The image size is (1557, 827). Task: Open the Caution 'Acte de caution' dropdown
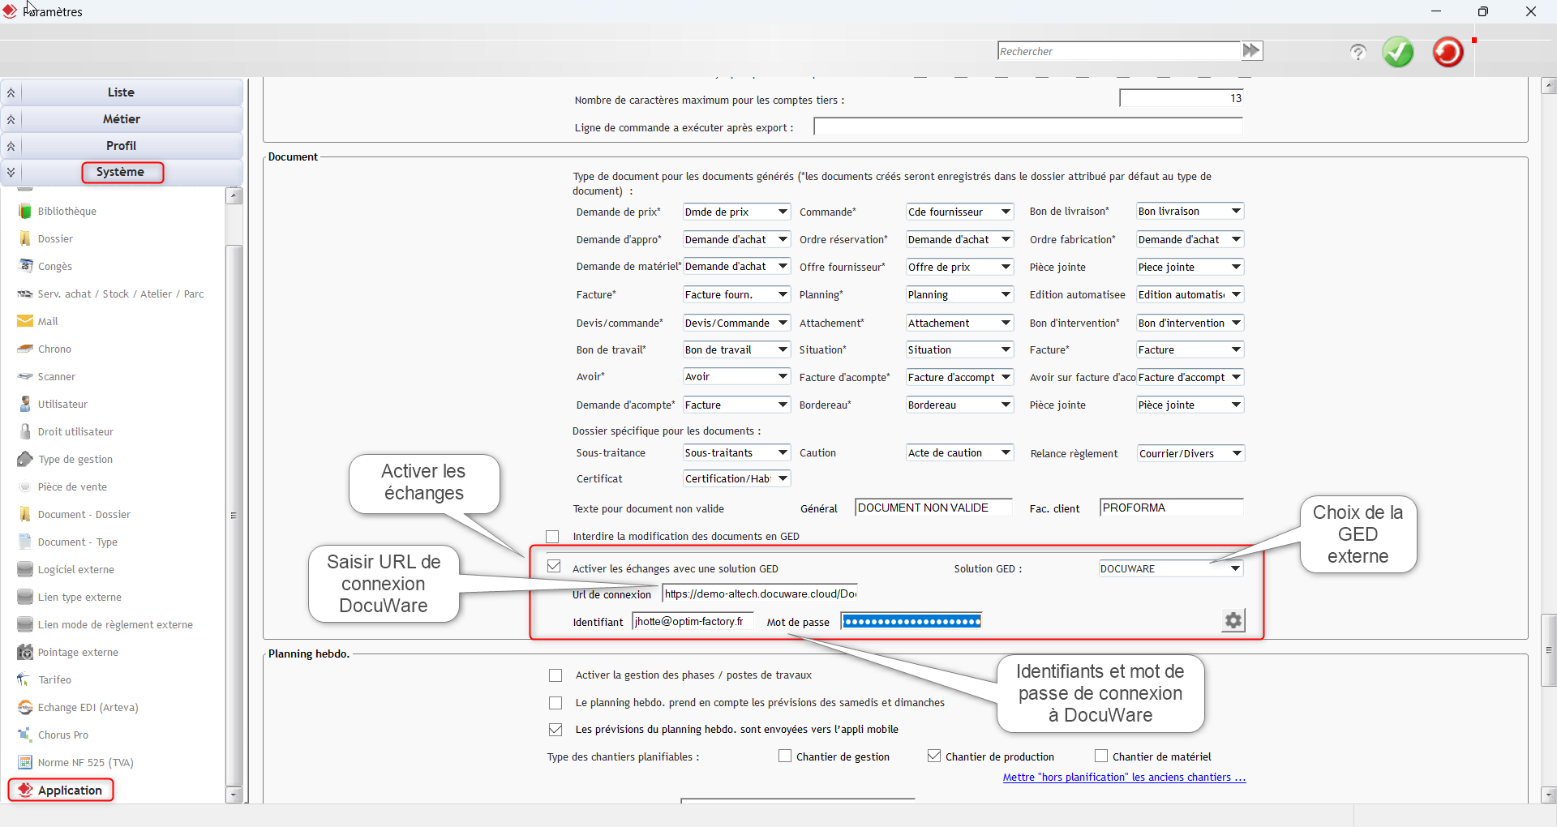[x=959, y=453]
